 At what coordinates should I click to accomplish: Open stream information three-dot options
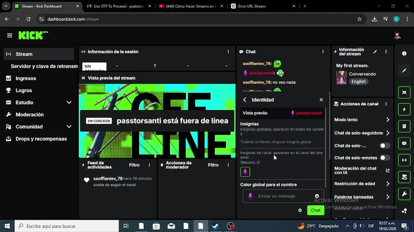(x=386, y=52)
